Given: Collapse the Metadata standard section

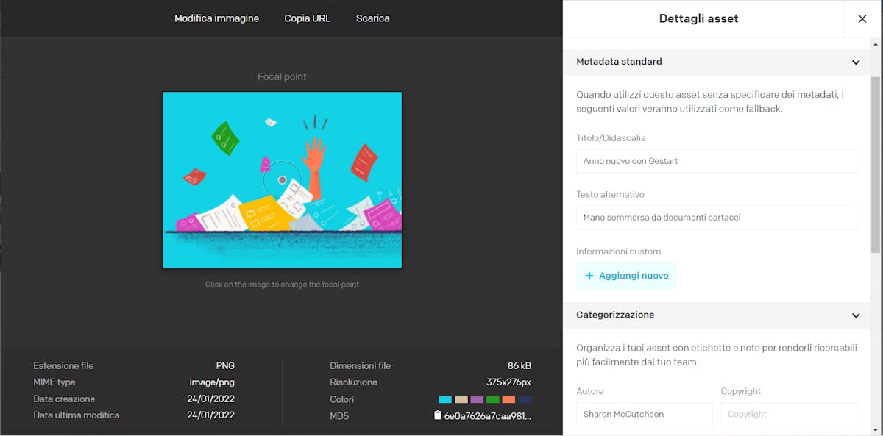Looking at the screenshot, I should (856, 62).
